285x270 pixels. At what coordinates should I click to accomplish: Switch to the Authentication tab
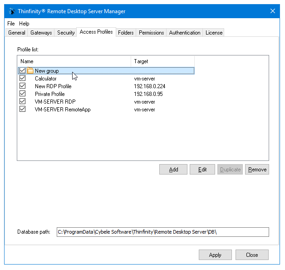185,33
